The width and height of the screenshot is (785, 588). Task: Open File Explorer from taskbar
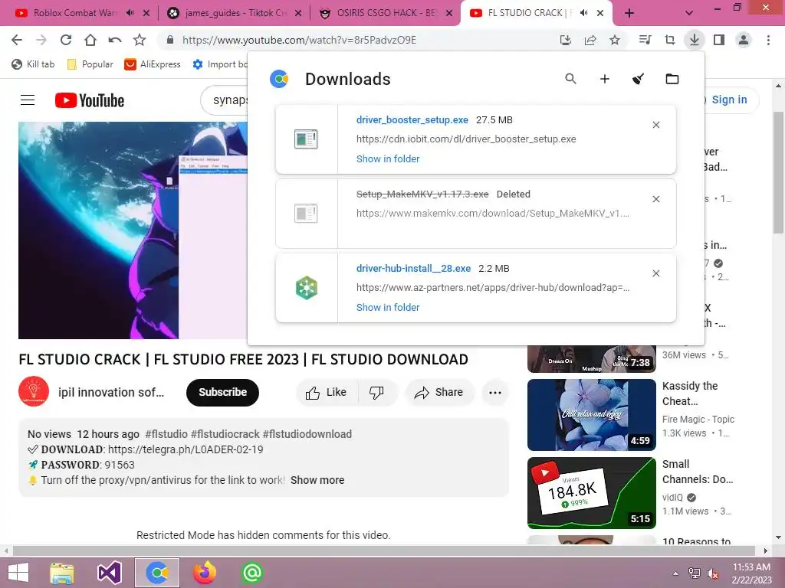tap(61, 573)
